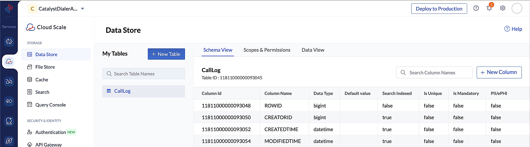Click the user profile avatar
Screen dimensions: 530x147
pos(516,8)
